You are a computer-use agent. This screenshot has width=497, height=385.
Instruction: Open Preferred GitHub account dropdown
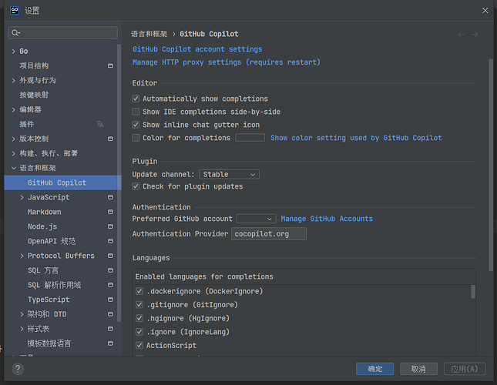[x=257, y=219]
